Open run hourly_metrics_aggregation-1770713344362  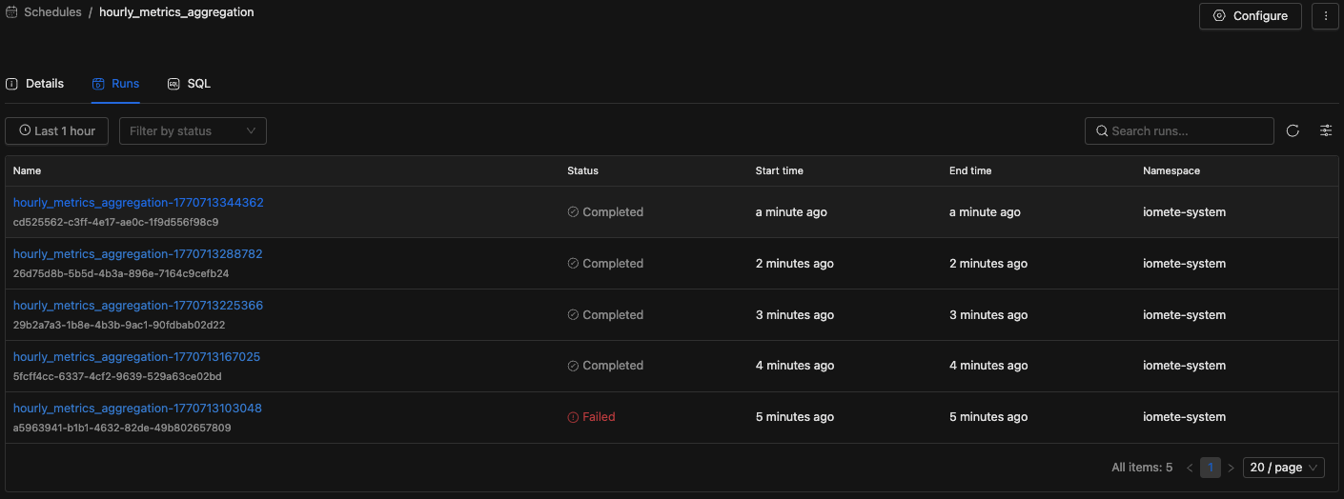[x=138, y=203]
